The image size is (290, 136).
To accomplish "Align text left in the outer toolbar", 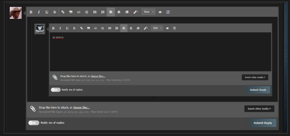I will point(111,12).
